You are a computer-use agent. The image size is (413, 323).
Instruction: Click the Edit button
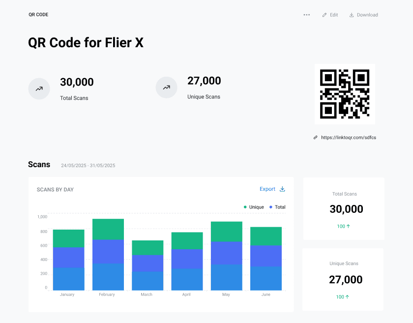[x=330, y=15]
